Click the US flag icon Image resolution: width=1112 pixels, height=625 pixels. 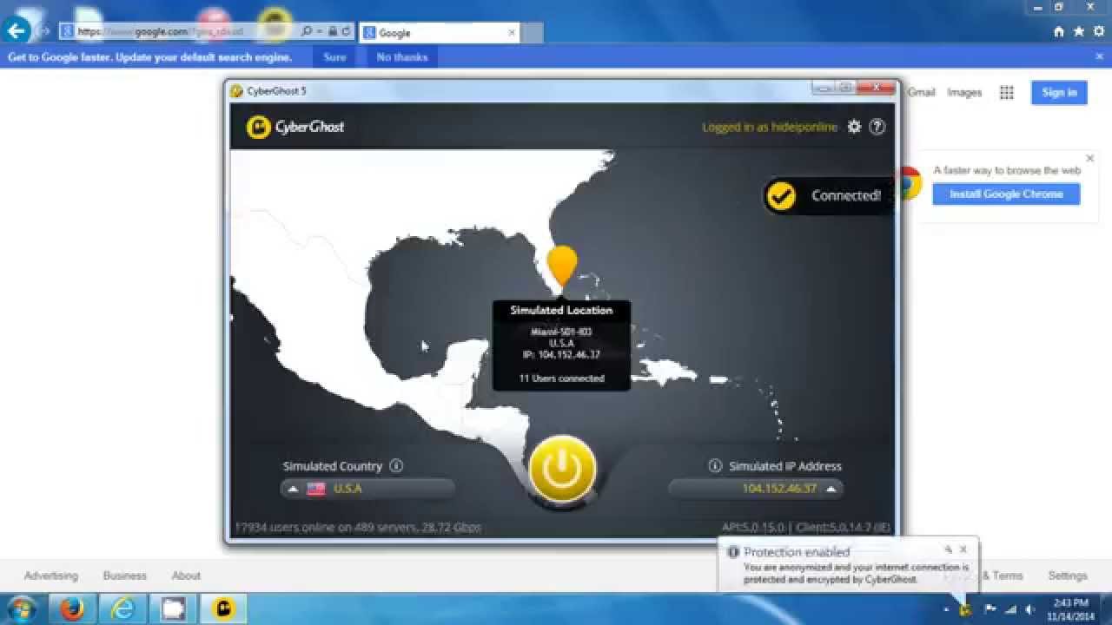(316, 489)
